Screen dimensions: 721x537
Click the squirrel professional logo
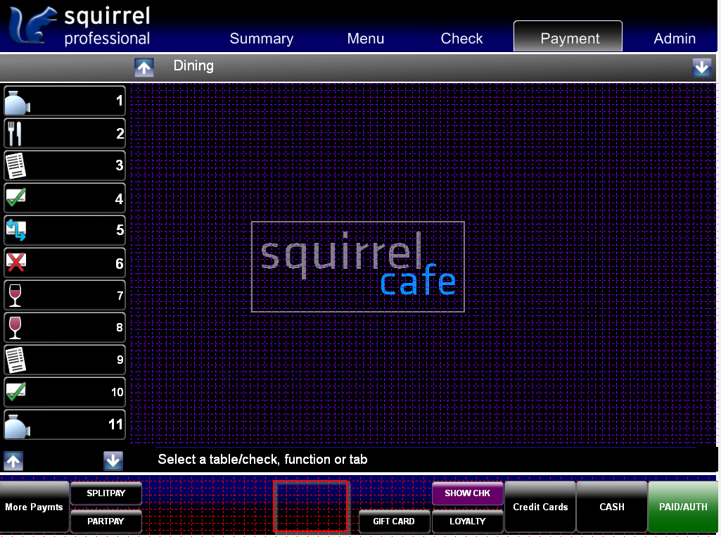[x=79, y=26]
